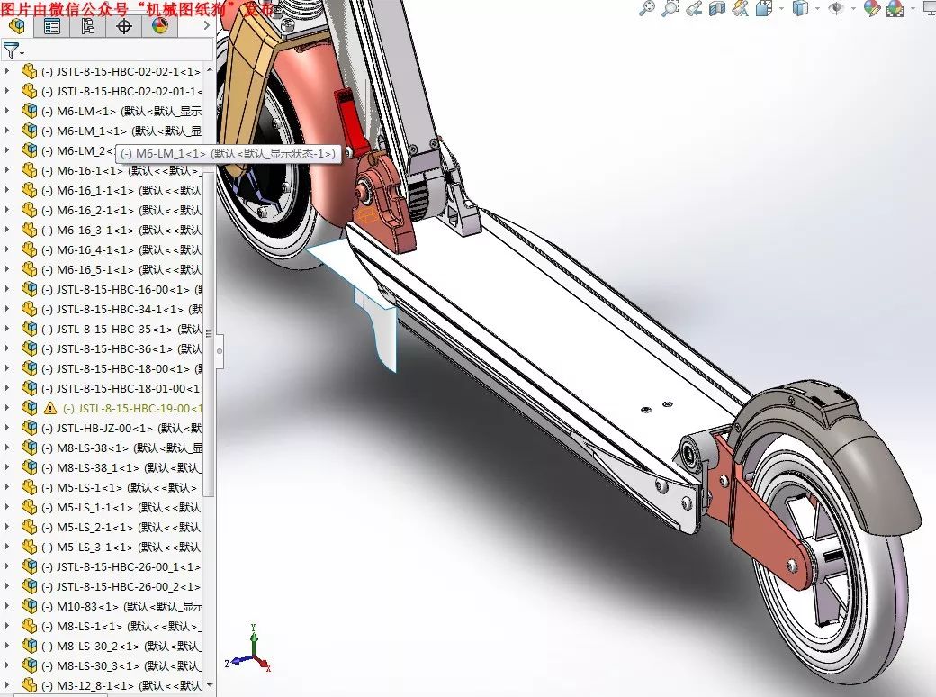This screenshot has width=936, height=697.
Task: Select the Zoom to Area tool
Action: point(670,8)
